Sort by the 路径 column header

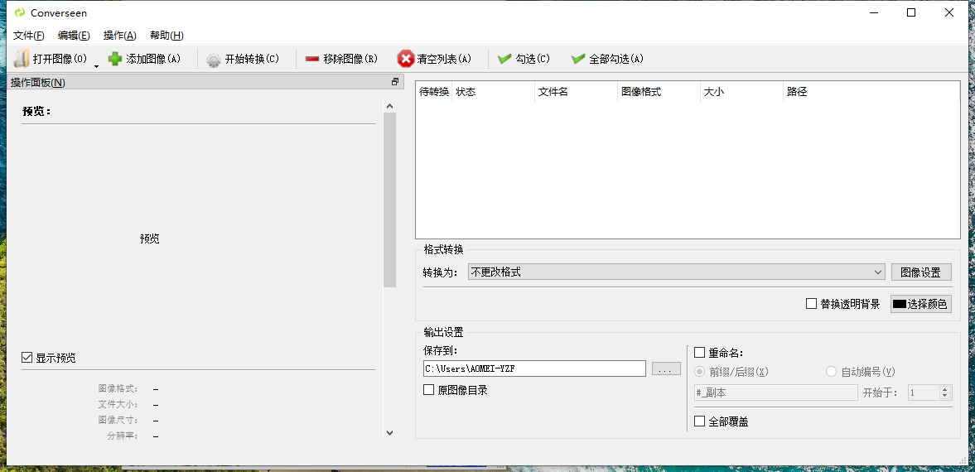[871, 92]
